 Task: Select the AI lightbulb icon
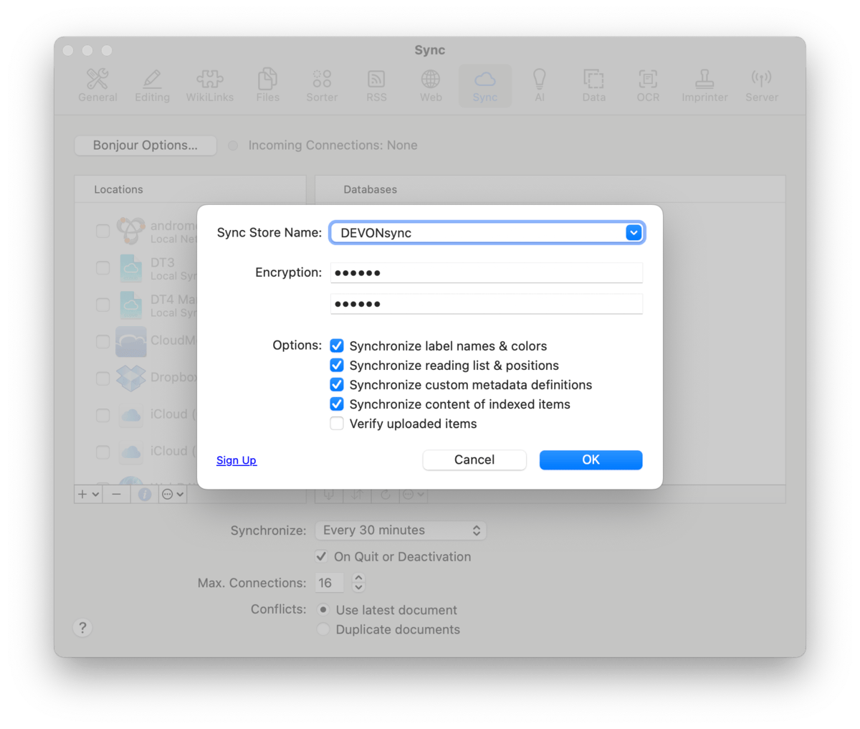(x=539, y=85)
